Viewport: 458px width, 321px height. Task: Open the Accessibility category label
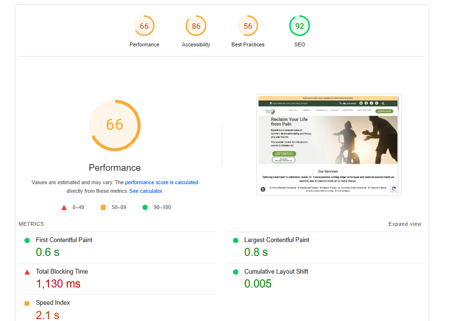(196, 44)
